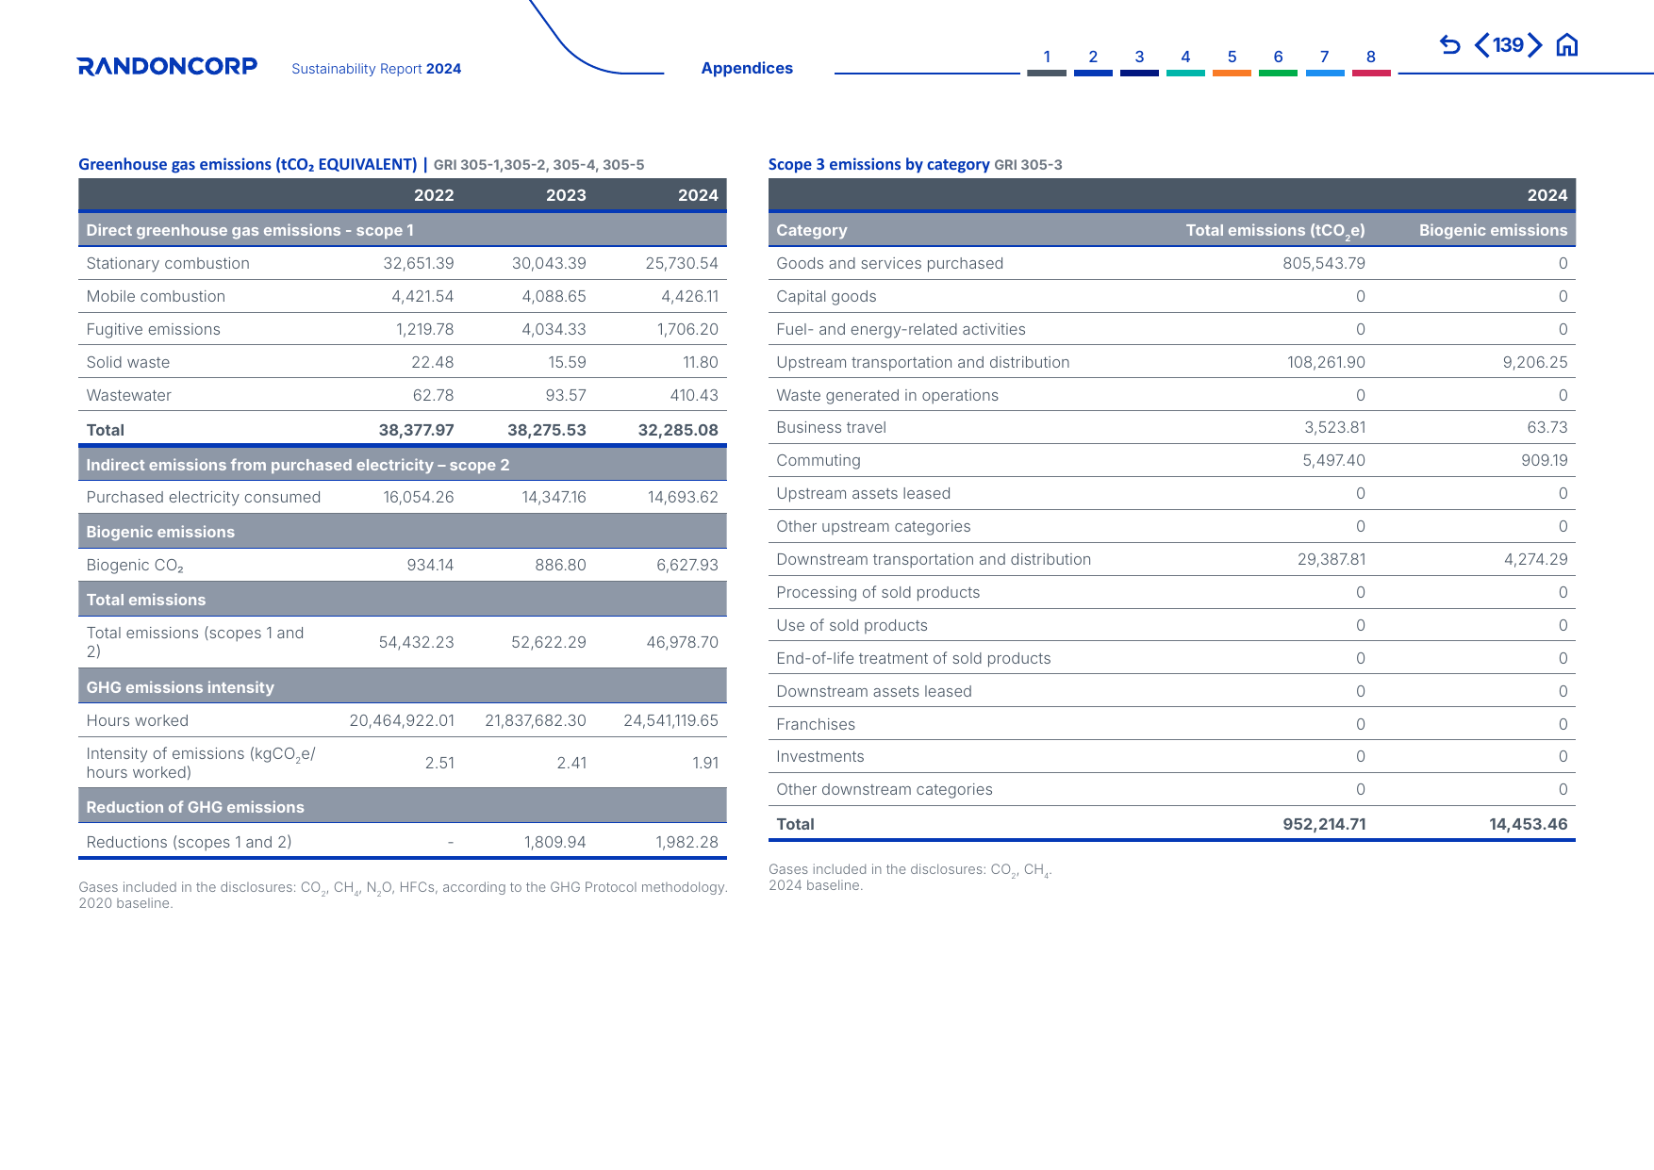The height and width of the screenshot is (1170, 1654).
Task: Go to previous page chevron
Action: tap(1482, 44)
